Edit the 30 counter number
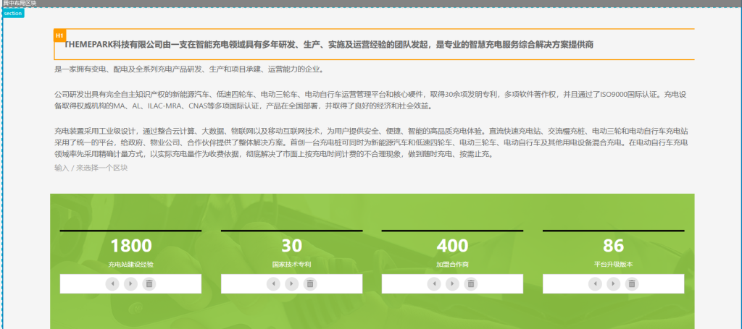 pos(291,246)
